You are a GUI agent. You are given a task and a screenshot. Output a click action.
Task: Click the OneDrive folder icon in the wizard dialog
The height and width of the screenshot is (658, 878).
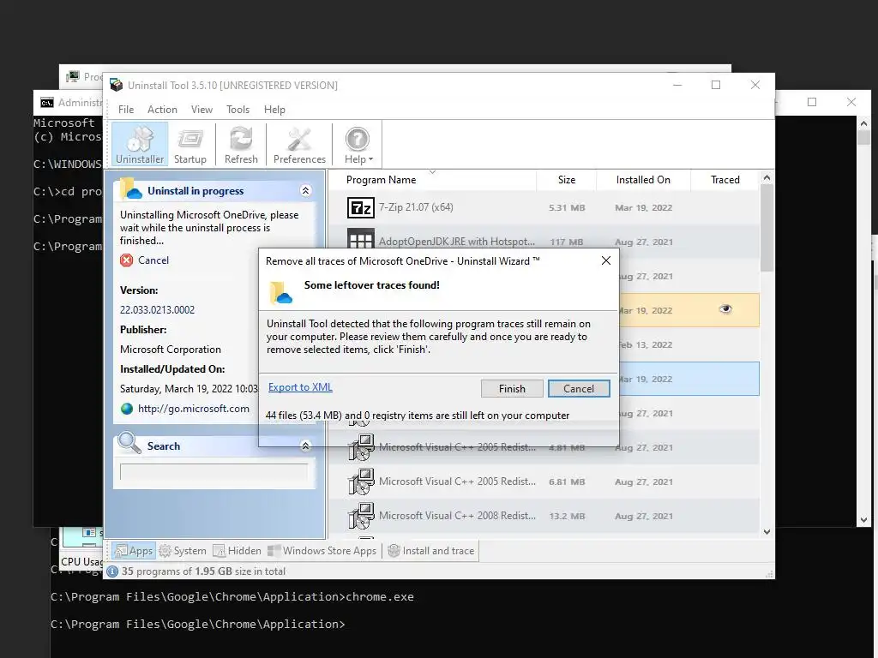point(280,292)
